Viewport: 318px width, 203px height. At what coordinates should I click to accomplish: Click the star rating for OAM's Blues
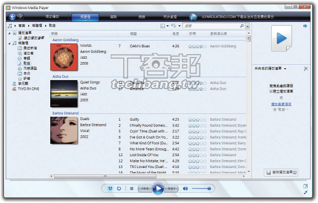pos(197,47)
